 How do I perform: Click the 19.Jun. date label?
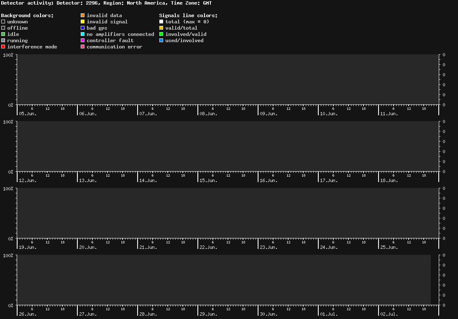[x=28, y=247]
